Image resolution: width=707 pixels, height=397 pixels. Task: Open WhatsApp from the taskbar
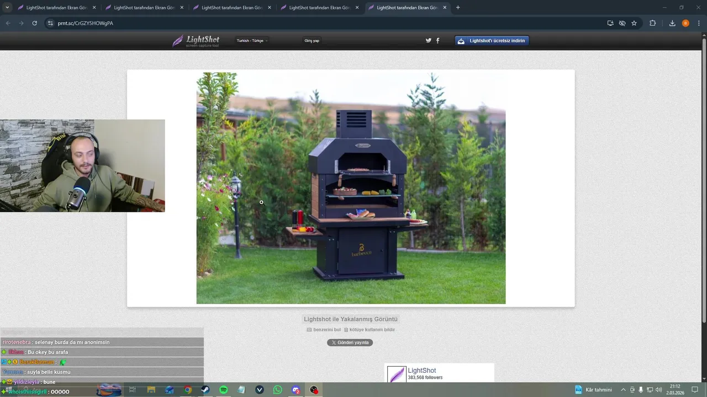tap(278, 390)
